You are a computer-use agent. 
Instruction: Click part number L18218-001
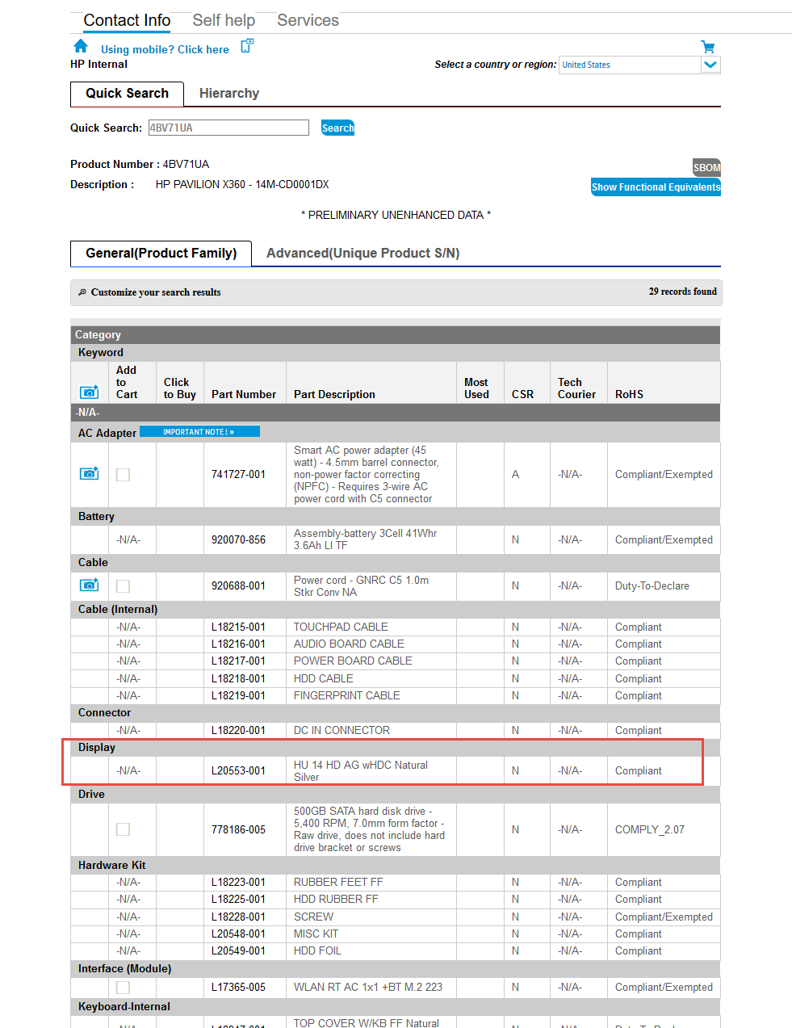238,678
